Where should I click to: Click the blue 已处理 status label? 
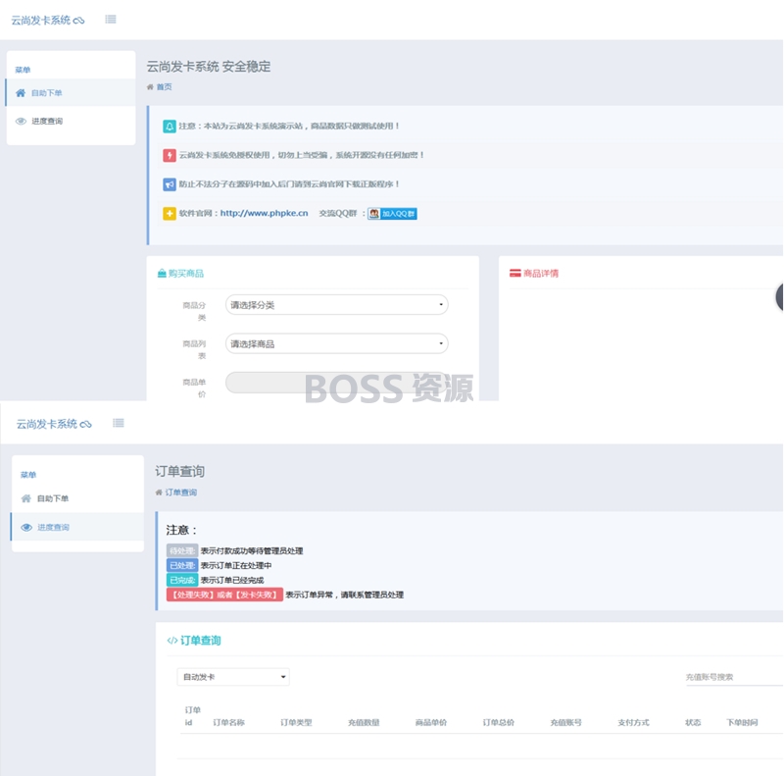[x=182, y=565]
